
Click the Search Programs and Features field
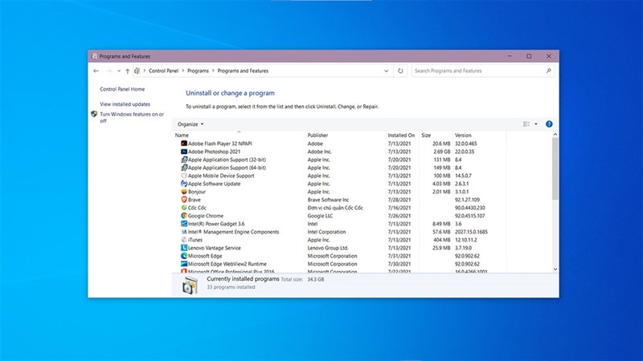[481, 71]
